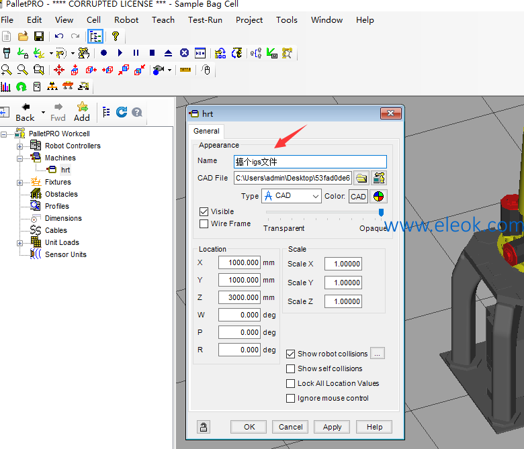This screenshot has height=449, width=524.
Task: Open the Teach menu
Action: (163, 20)
